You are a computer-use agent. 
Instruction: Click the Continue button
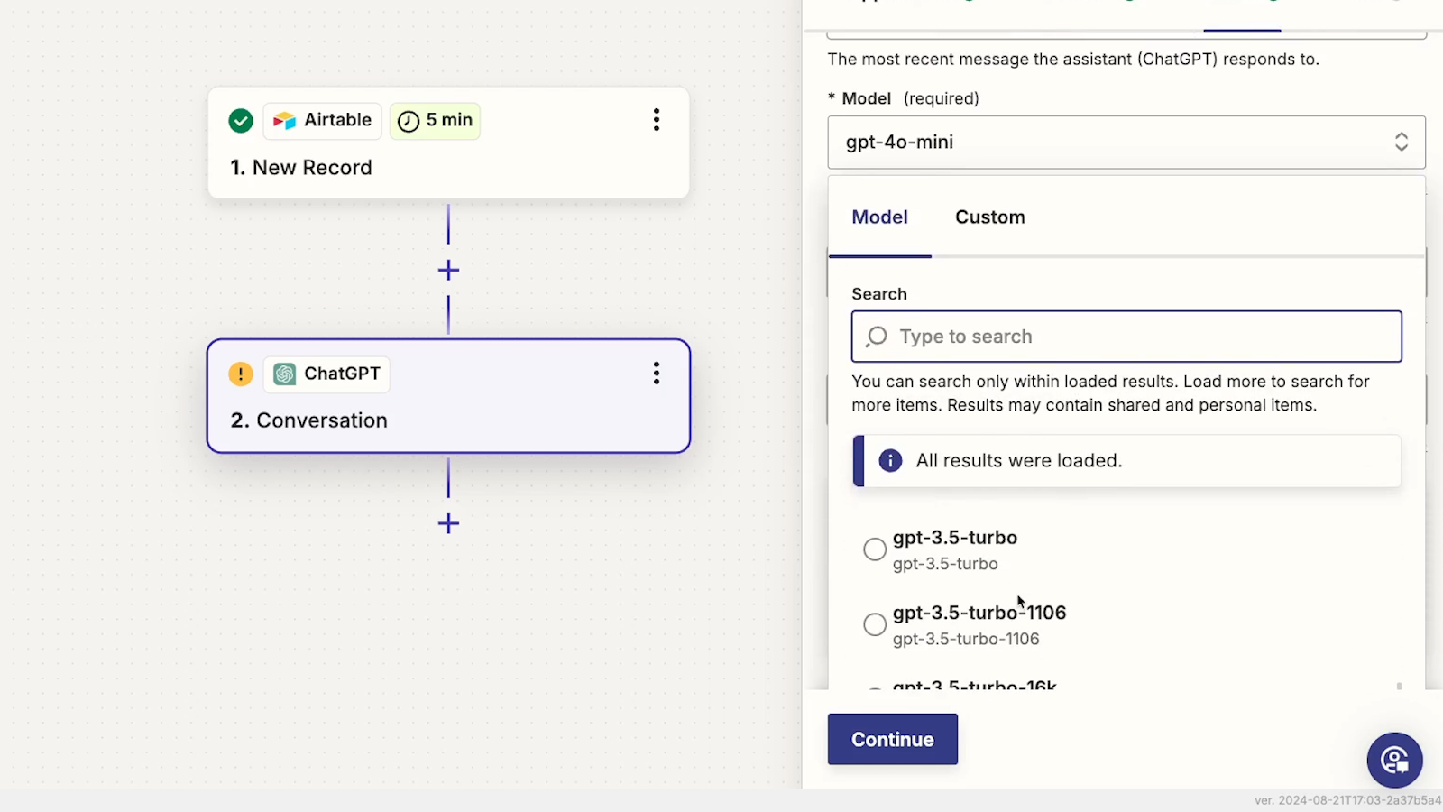(x=893, y=739)
